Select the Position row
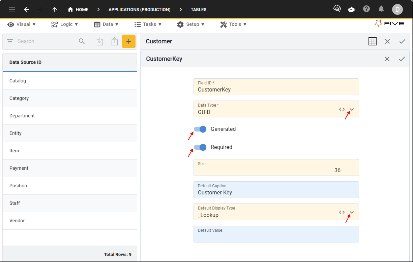The height and width of the screenshot is (262, 413). (70, 186)
